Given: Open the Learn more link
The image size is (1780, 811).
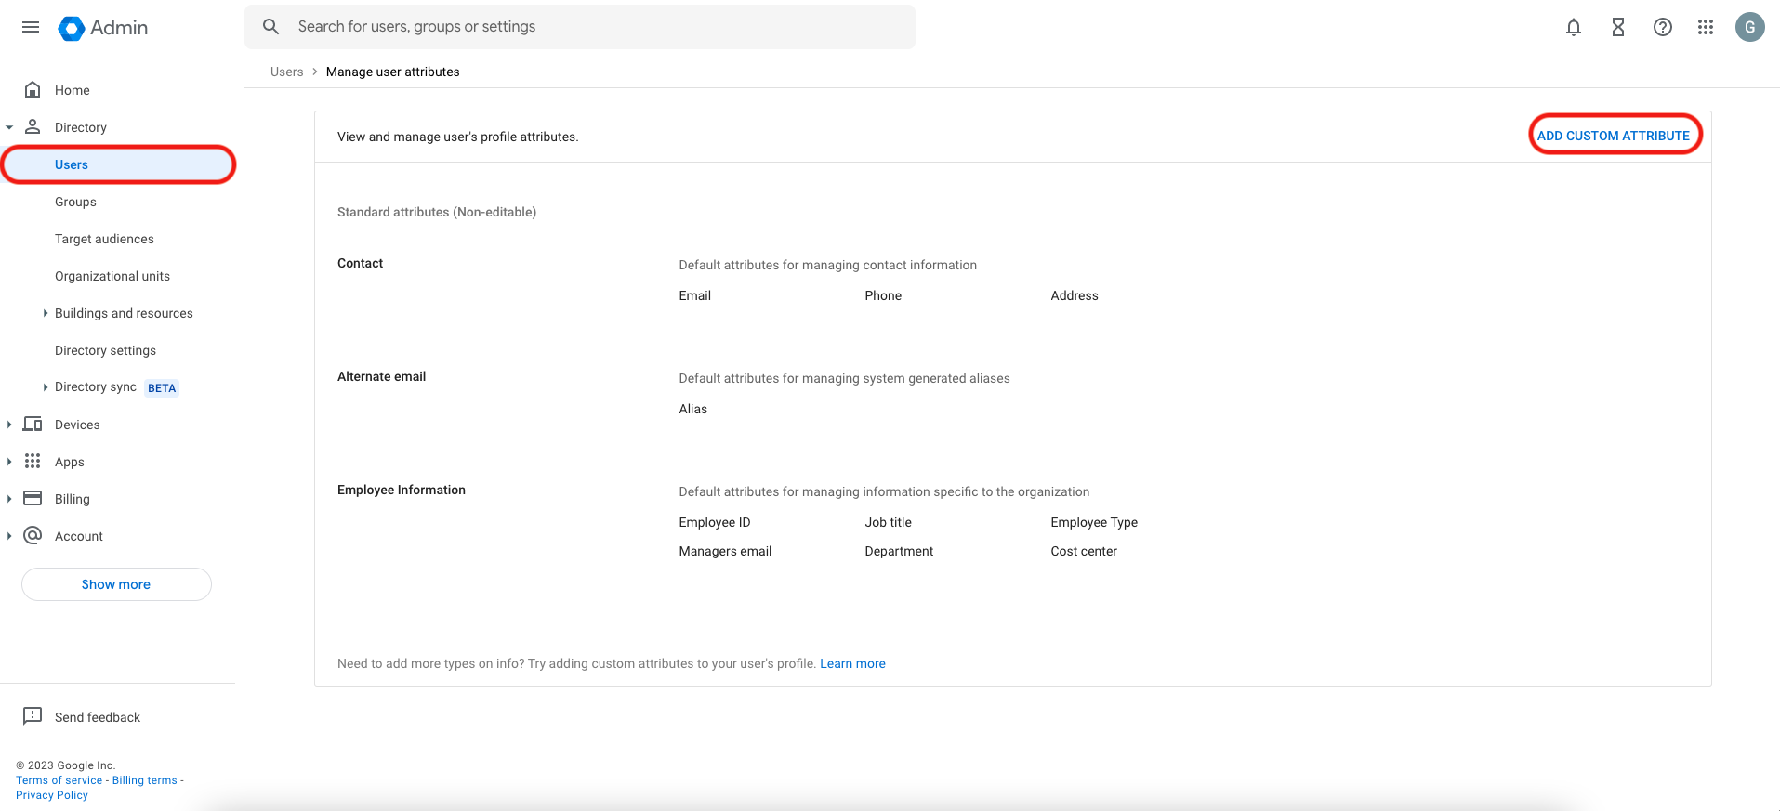Looking at the screenshot, I should click(852, 663).
